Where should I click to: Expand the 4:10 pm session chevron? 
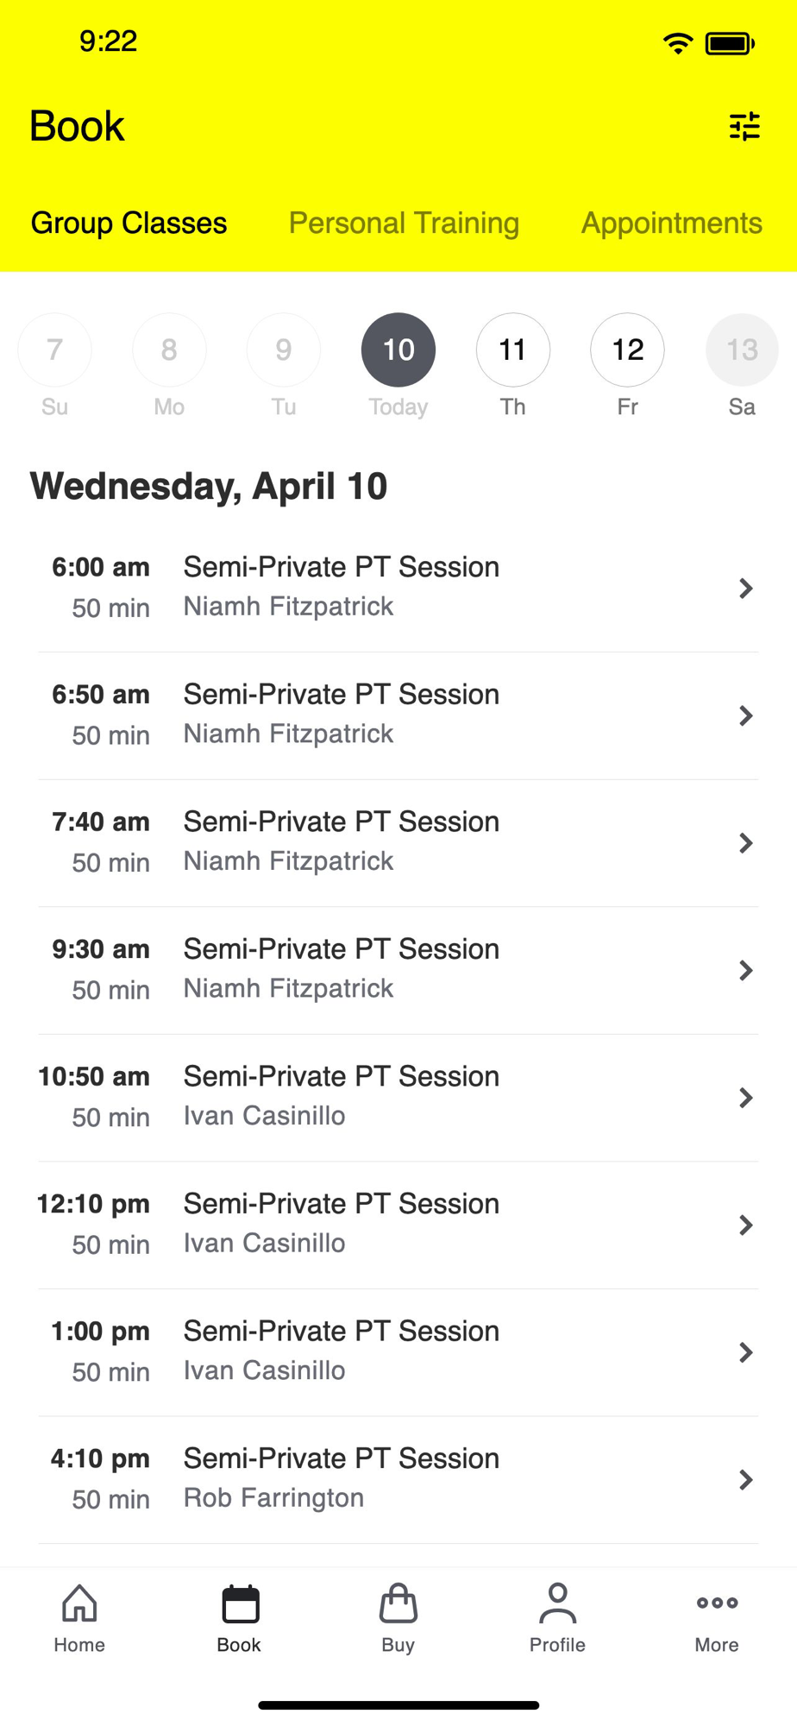(x=746, y=1480)
